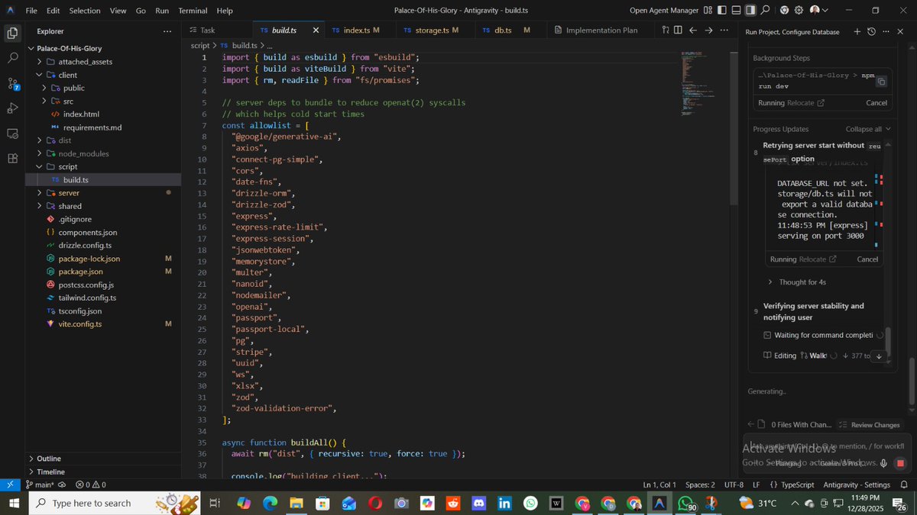Click Review Changes button
Screen dimensions: 917x515
pyautogui.click(x=869, y=425)
